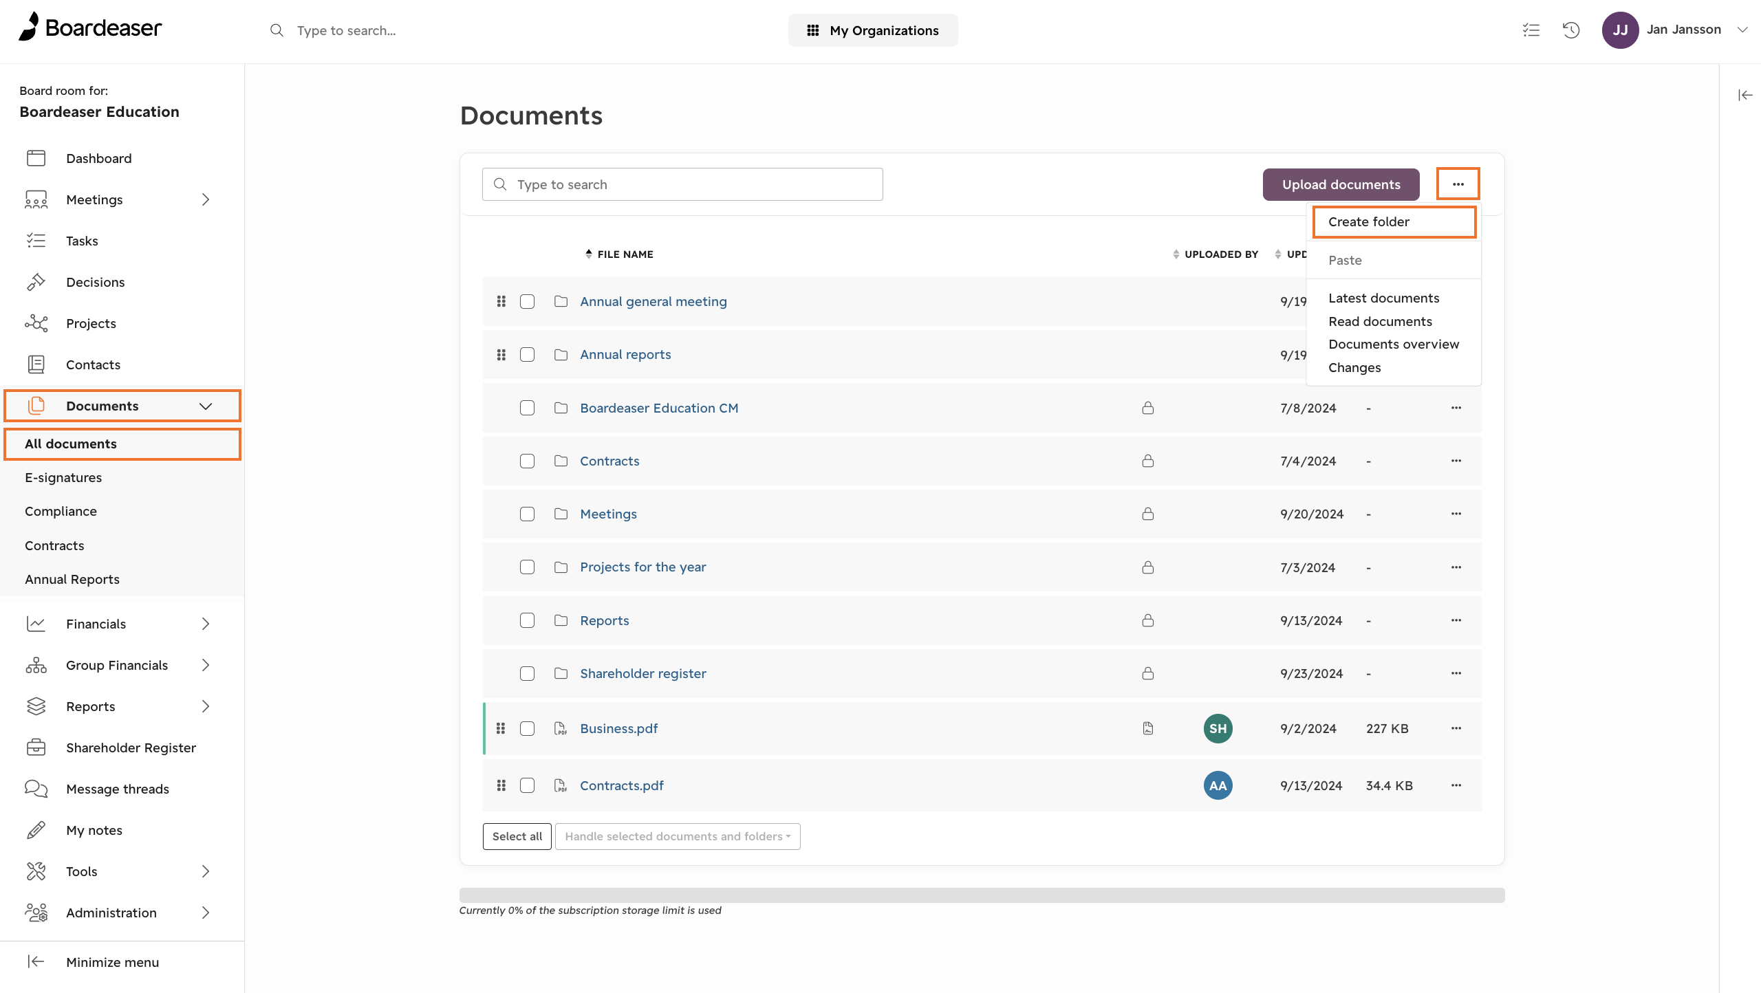This screenshot has height=993, width=1761.
Task: Choose Read documents from the menu
Action: point(1380,321)
